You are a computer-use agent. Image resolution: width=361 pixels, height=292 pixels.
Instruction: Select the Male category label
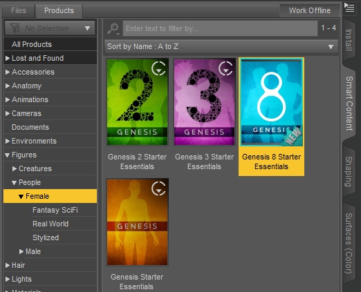33,251
